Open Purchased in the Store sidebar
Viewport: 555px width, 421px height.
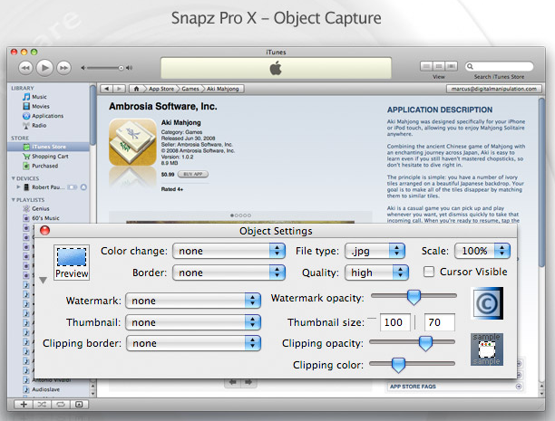pyautogui.click(x=44, y=166)
